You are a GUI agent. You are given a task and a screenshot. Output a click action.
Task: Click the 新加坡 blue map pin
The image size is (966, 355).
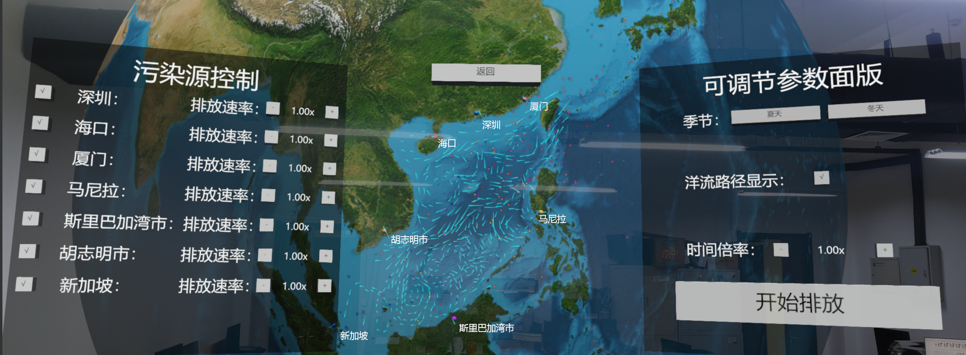click(x=335, y=324)
